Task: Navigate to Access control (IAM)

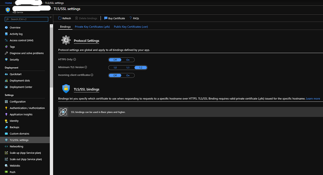Action: (x=23, y=40)
